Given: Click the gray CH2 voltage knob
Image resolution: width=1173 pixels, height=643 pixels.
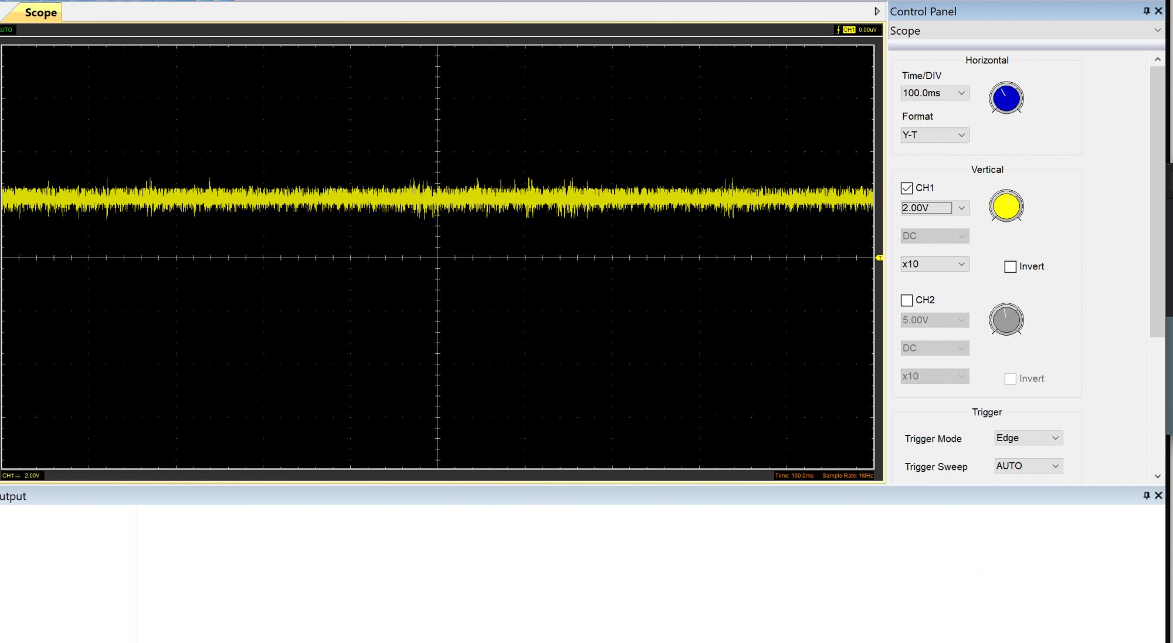Looking at the screenshot, I should (x=1006, y=320).
